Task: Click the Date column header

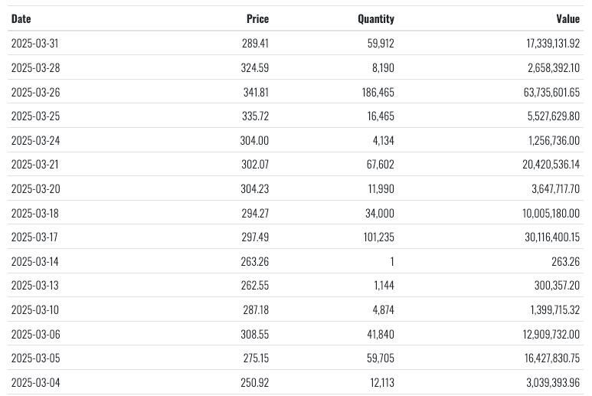Action: point(21,18)
